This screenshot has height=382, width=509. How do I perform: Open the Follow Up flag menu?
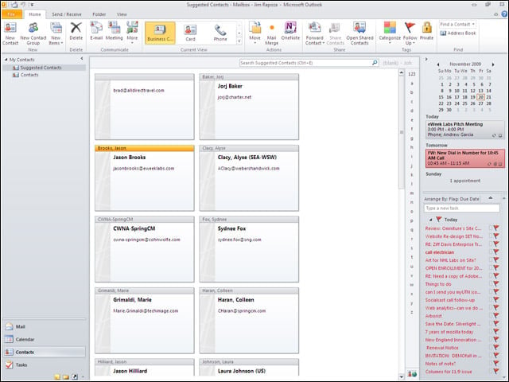coord(410,33)
